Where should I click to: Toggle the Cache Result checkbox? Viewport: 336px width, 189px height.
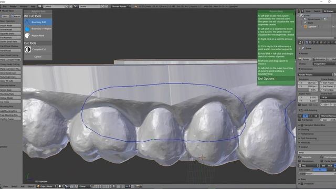(322, 161)
